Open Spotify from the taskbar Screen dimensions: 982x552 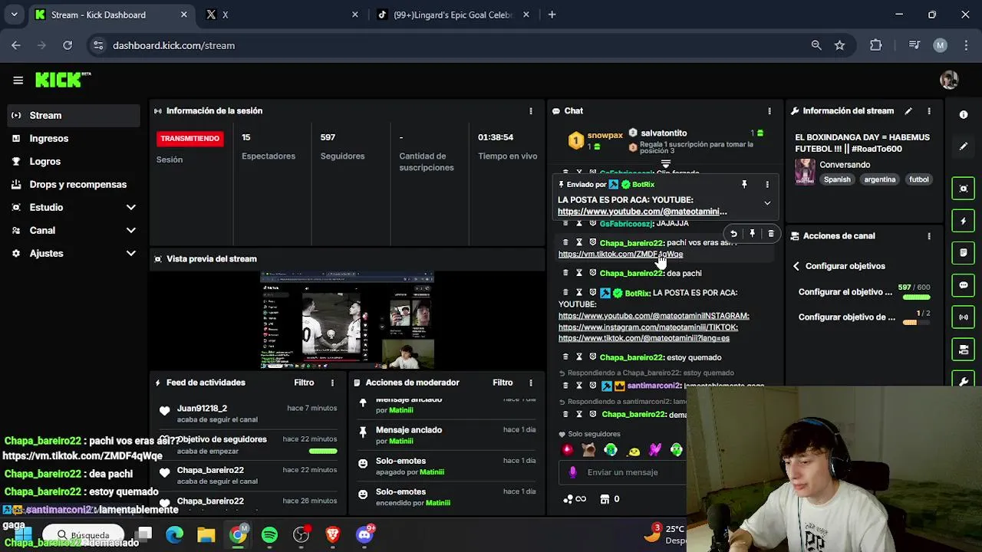[x=269, y=534]
